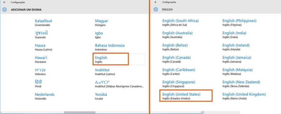Image resolution: width=281 pixels, height=114 pixels.
Task: Choose Inuktitut Sílabas Aborígenes Canadenses entry
Action: (119, 84)
